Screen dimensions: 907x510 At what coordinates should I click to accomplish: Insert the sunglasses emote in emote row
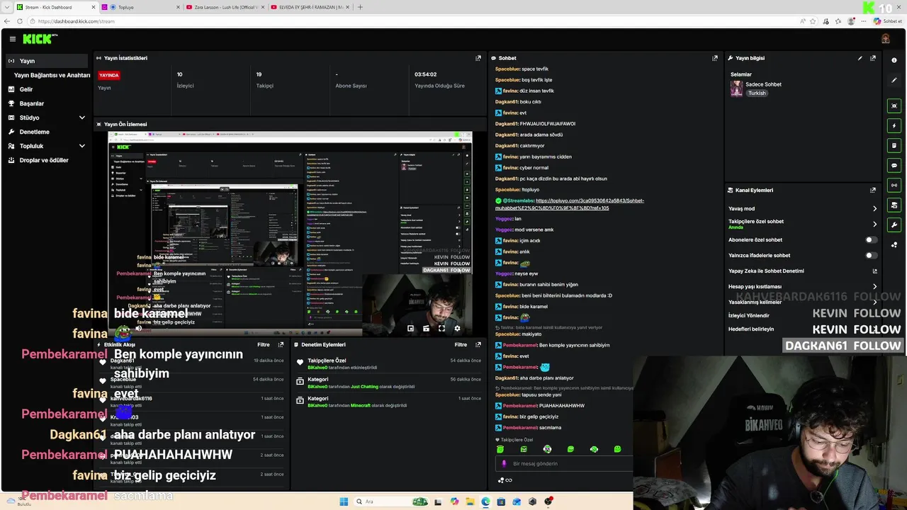[x=547, y=449]
